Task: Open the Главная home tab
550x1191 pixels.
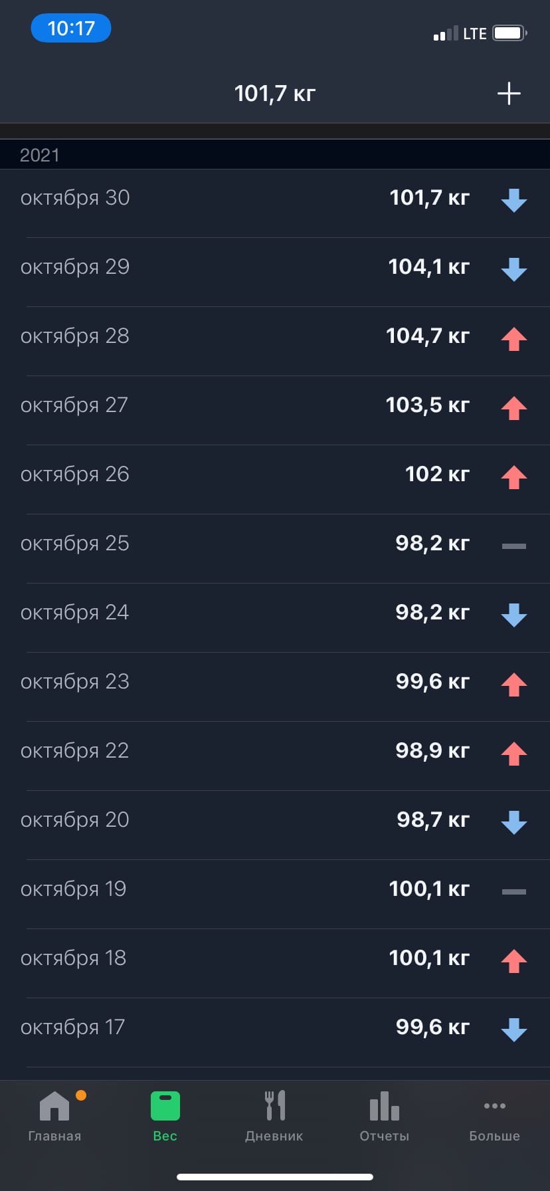Action: point(54,1117)
